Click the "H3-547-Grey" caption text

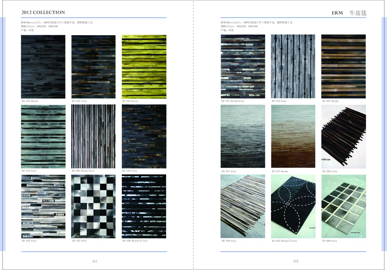(229, 171)
